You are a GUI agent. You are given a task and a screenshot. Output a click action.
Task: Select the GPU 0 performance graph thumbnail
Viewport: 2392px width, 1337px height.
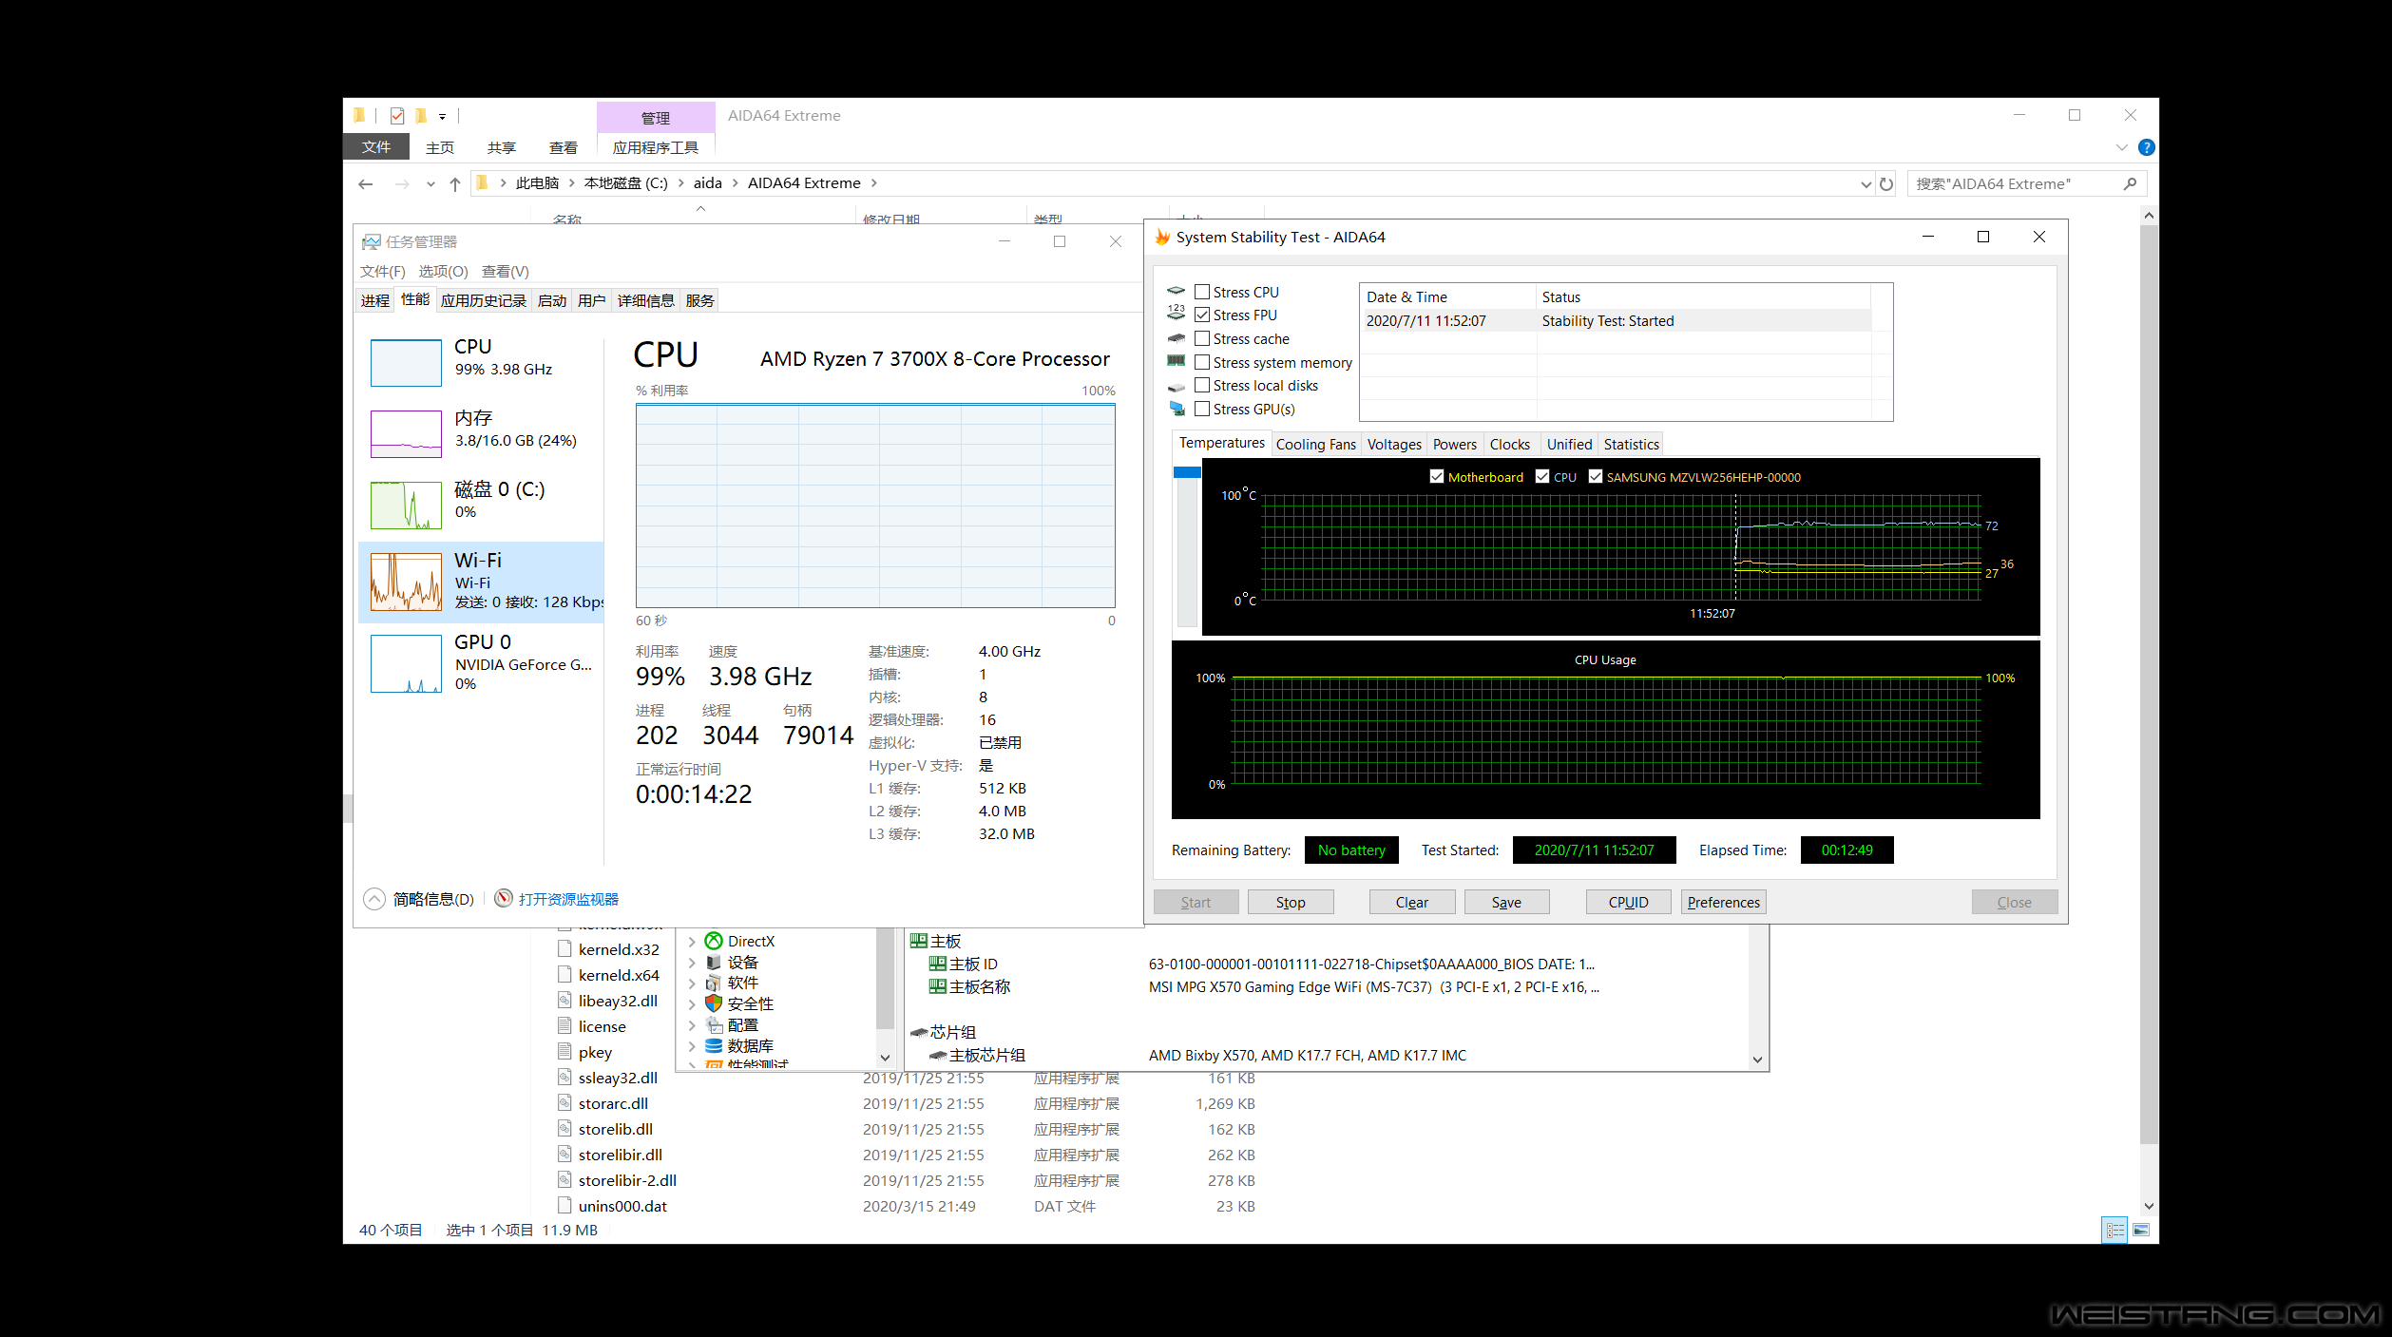(x=406, y=663)
